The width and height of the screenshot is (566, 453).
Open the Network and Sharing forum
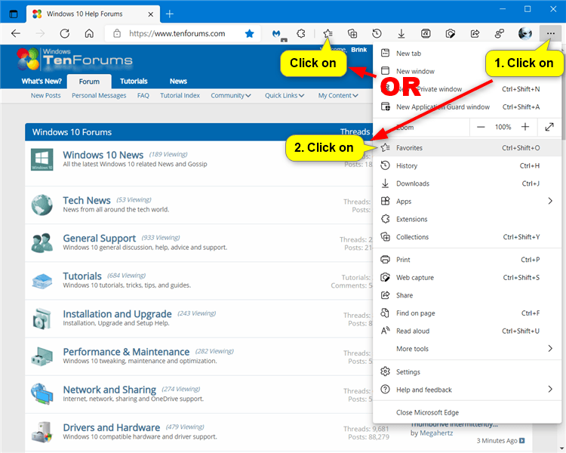point(109,390)
